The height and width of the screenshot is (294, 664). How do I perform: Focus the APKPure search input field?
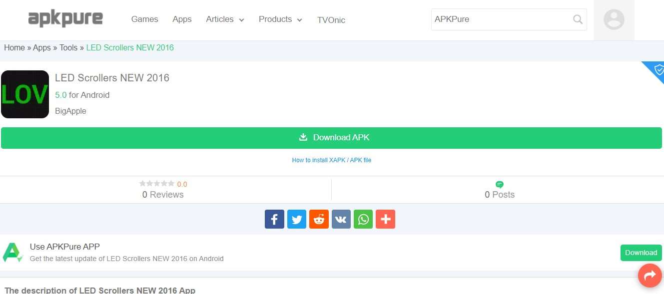pyautogui.click(x=500, y=19)
